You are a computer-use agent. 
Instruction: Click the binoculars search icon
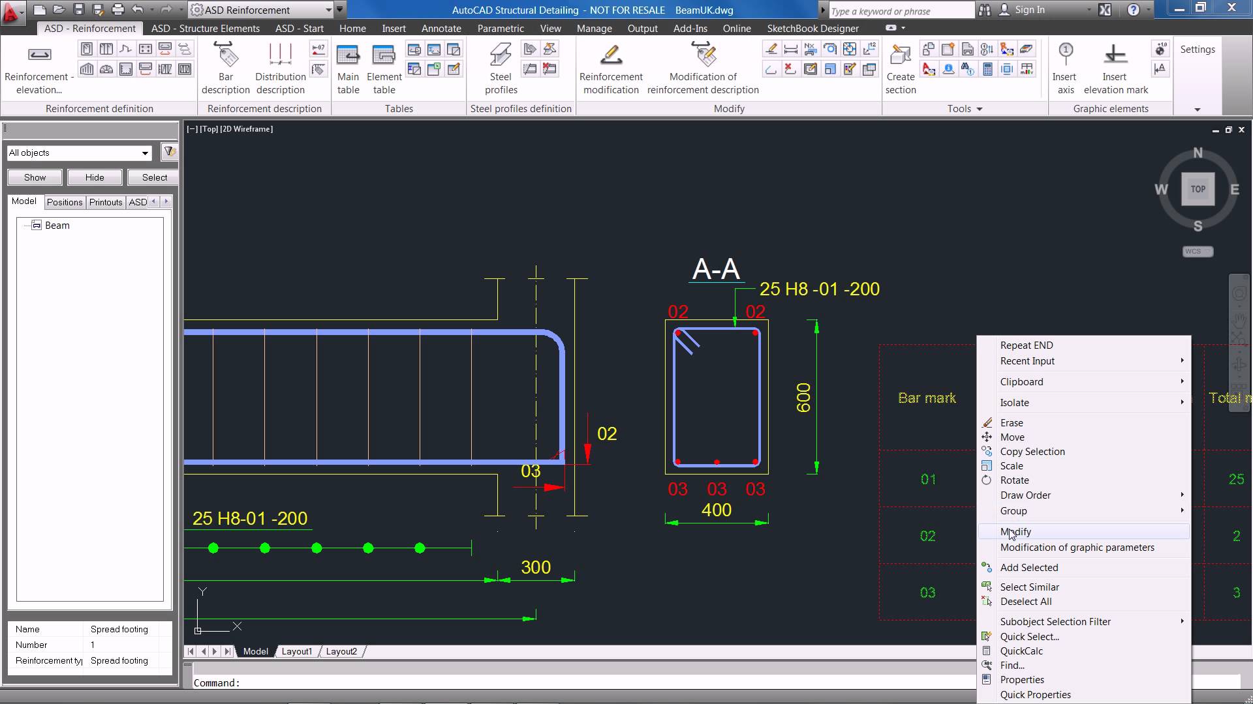point(985,10)
